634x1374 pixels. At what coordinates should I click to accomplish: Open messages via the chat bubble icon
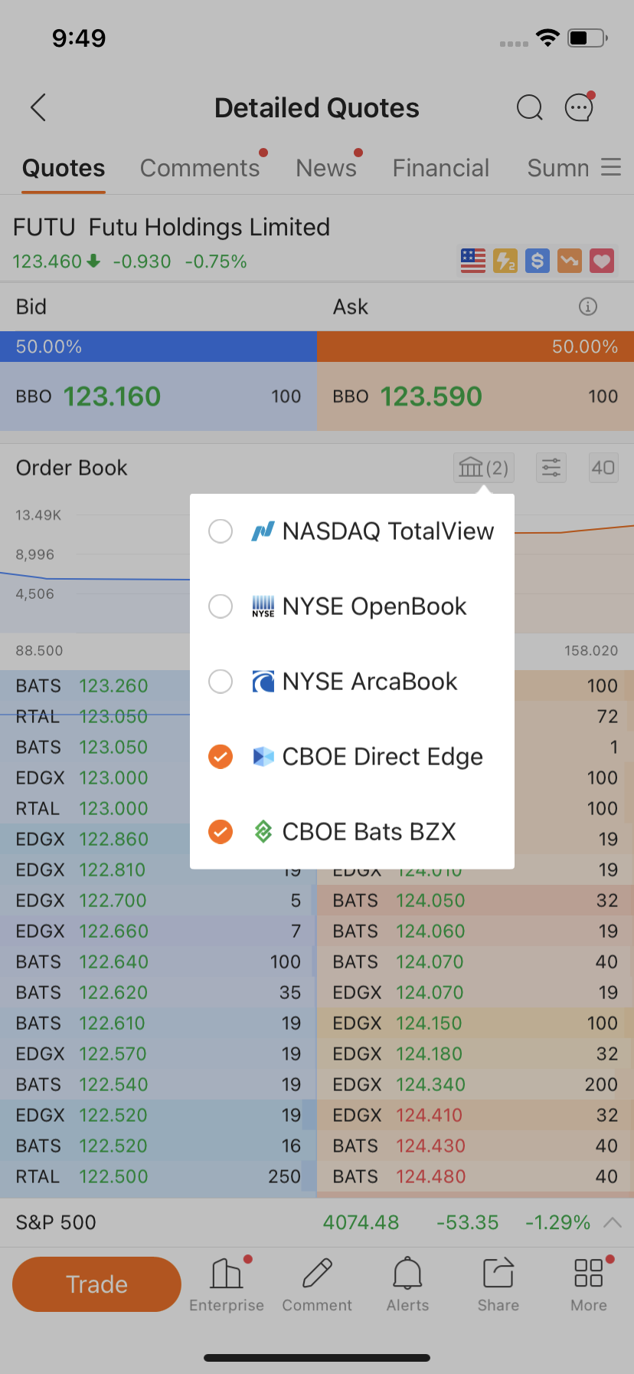pyautogui.click(x=580, y=107)
